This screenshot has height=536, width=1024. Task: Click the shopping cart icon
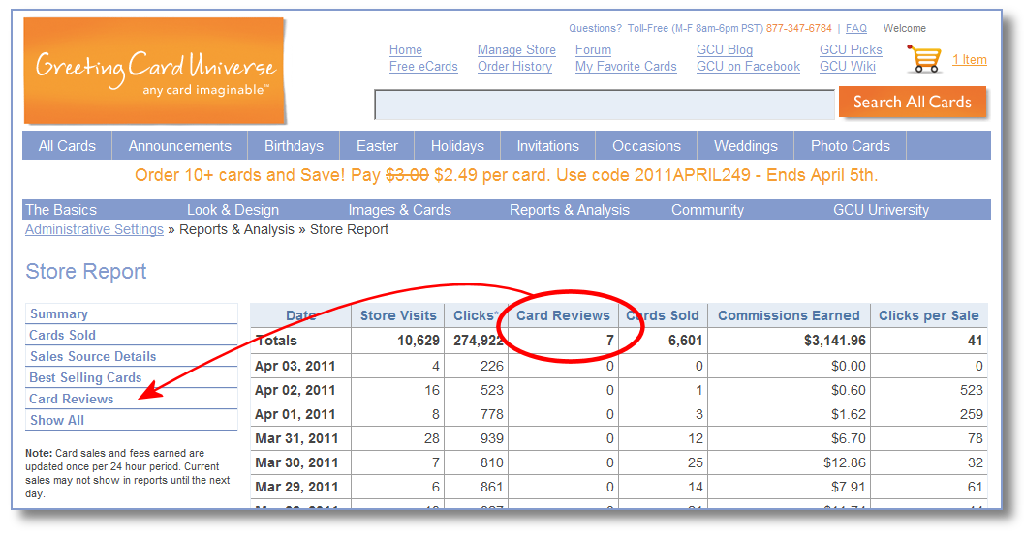point(925,59)
